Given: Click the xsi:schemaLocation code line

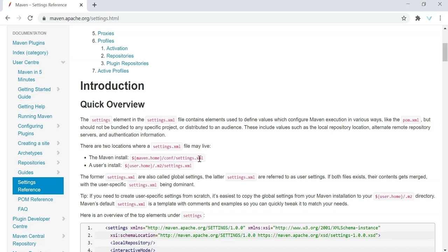Looking at the screenshot, I should click(245, 235).
